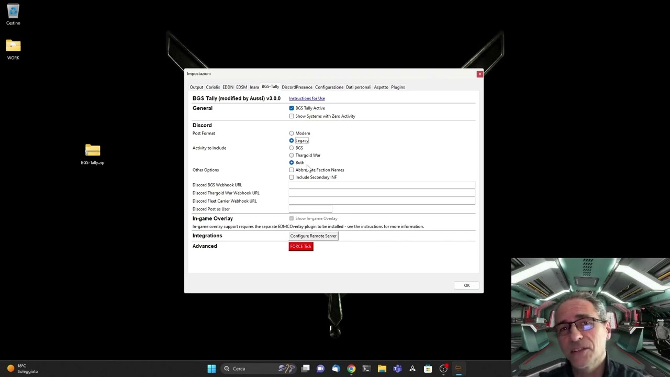Click the Discord BGS Webhook URL field
The height and width of the screenshot is (377, 670).
[382, 185]
